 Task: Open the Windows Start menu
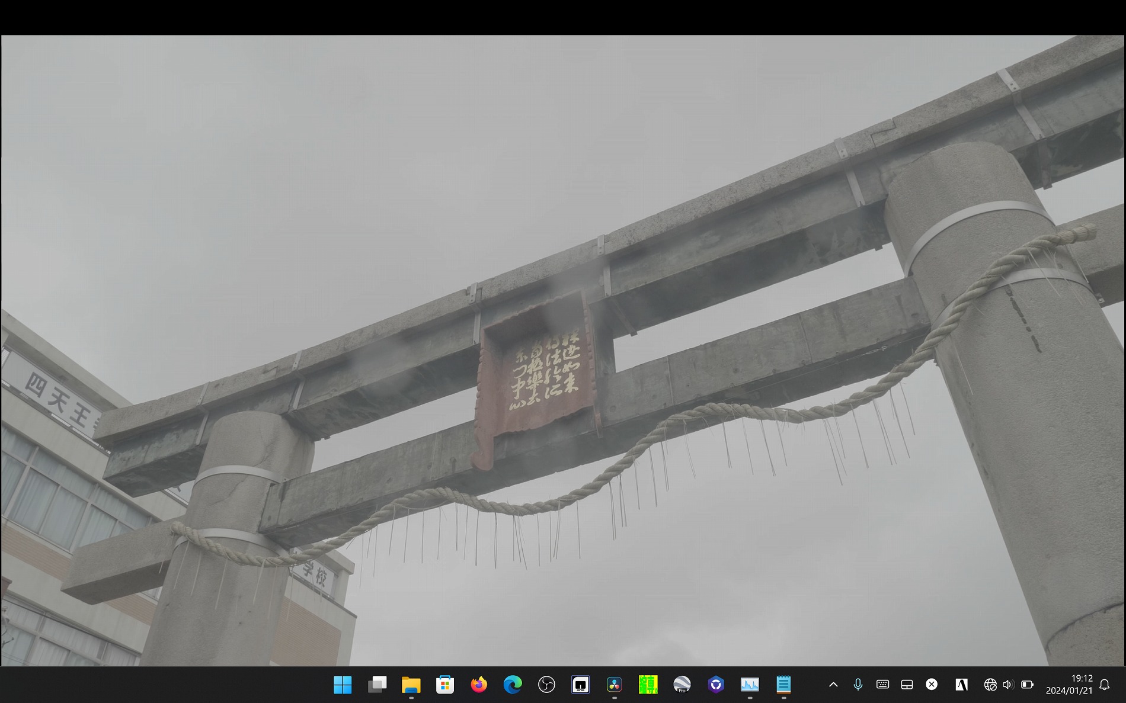coord(343,685)
